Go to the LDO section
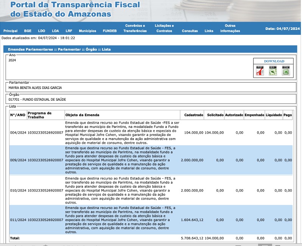This screenshot has height=246, width=302. tap(42, 31)
